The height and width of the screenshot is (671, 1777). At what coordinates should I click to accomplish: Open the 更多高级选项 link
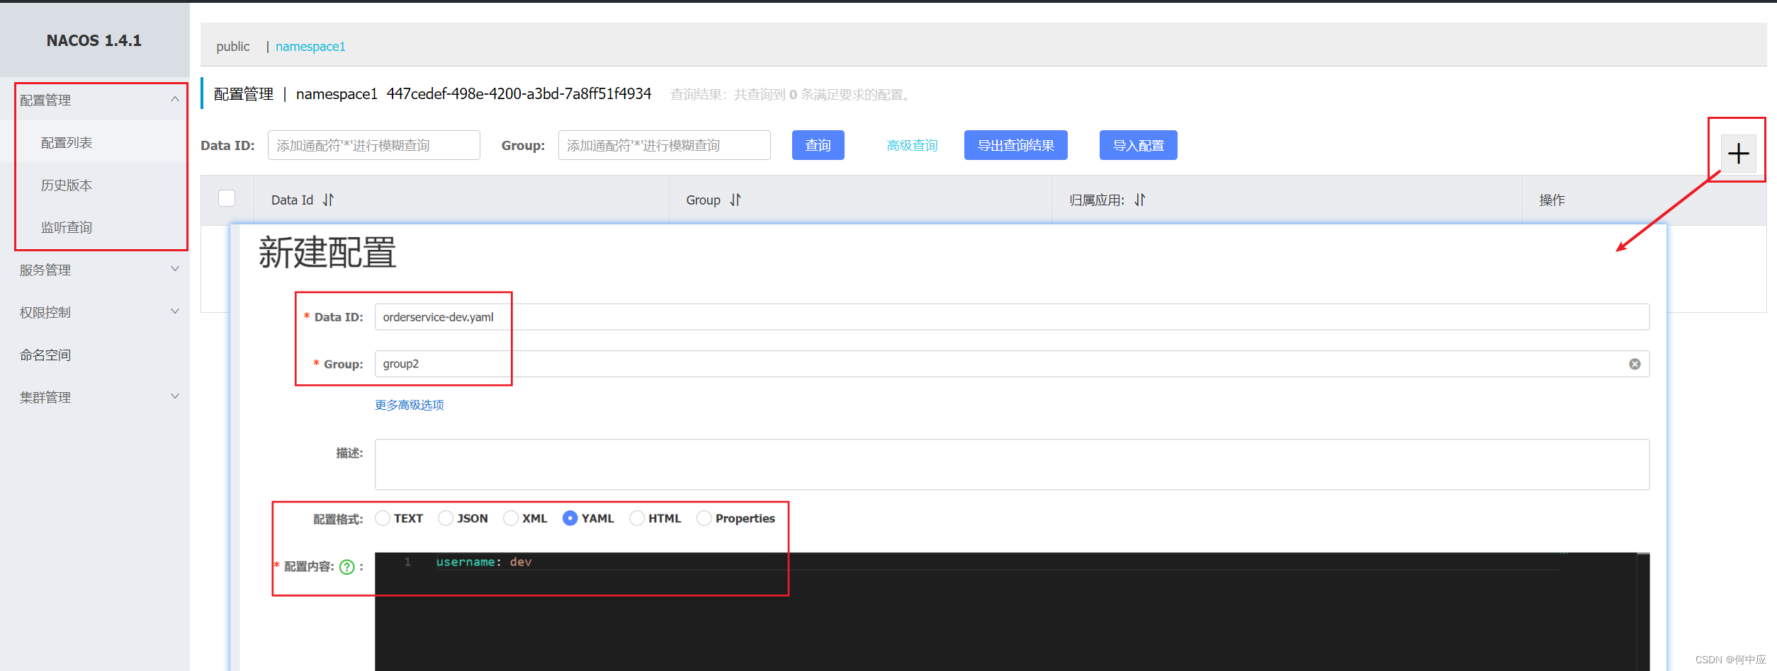(x=410, y=405)
